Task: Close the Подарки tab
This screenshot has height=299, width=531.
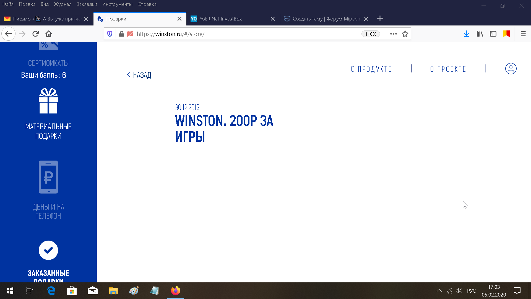Action: [x=179, y=19]
